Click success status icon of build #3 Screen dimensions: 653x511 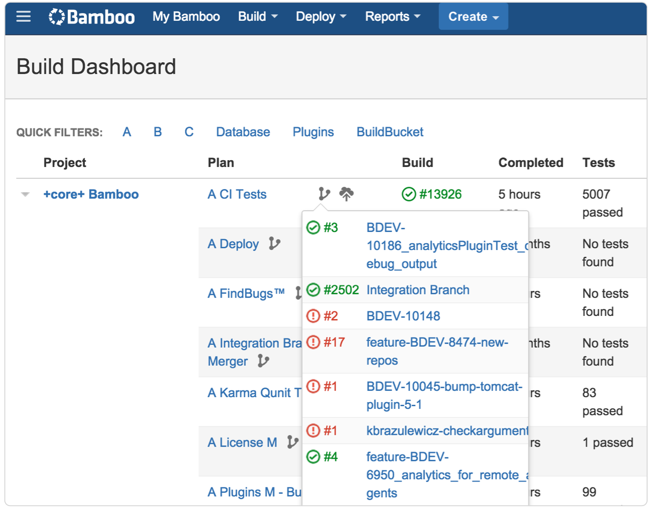(x=313, y=227)
